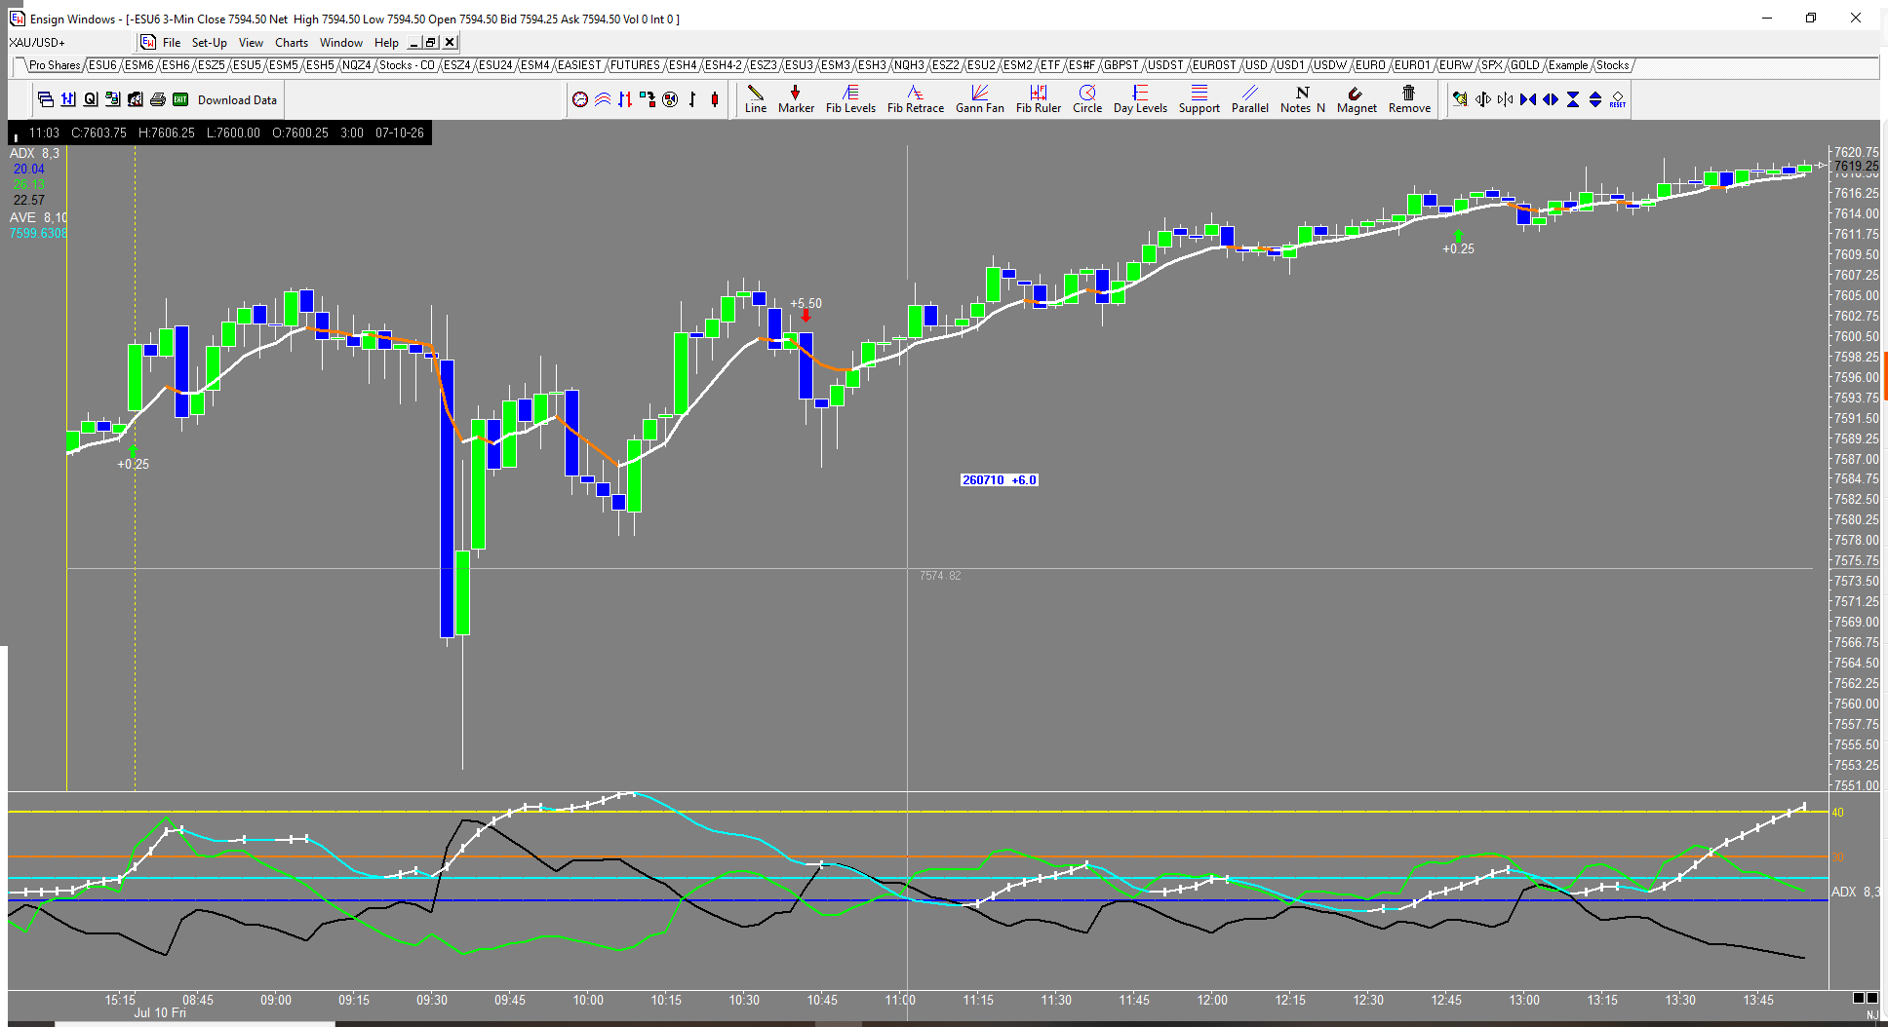This screenshot has height=1027, width=1888.
Task: Switch to the ESU6 tab
Action: click(x=102, y=65)
